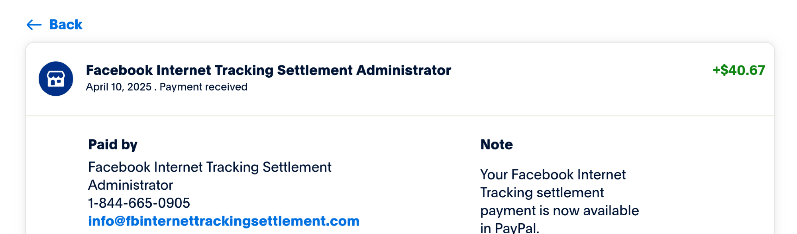
Task: Open the info@fbinternettrackingsettlement.com email link
Action: click(x=224, y=221)
